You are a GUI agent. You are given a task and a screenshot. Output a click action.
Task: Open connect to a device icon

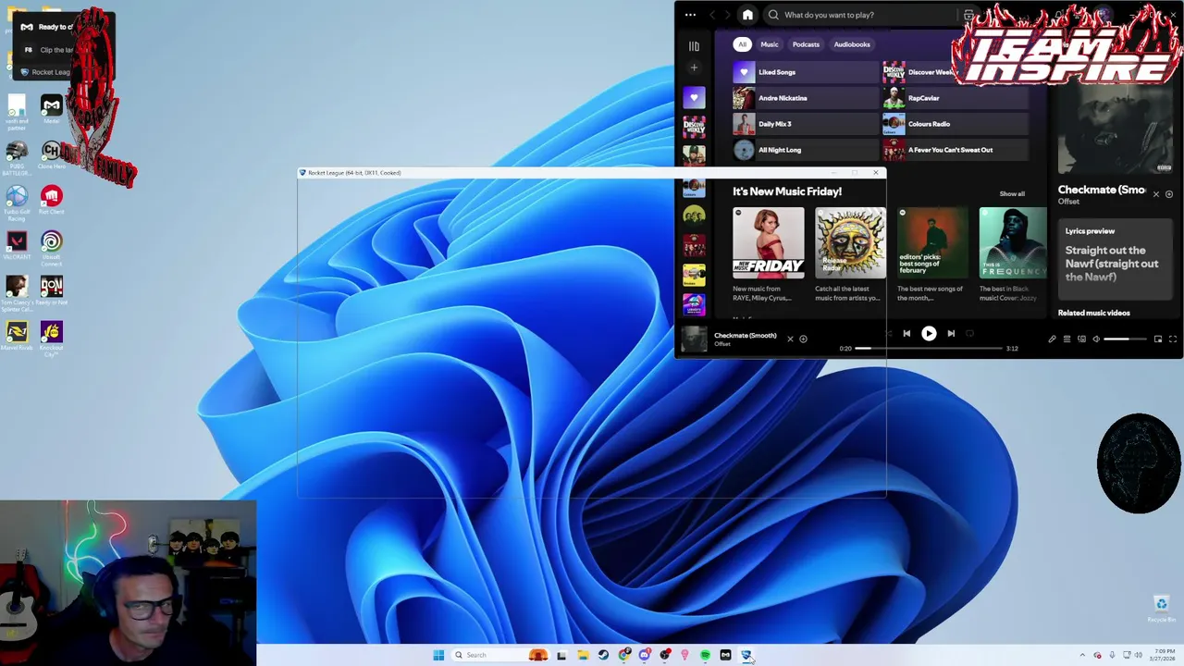point(1081,339)
